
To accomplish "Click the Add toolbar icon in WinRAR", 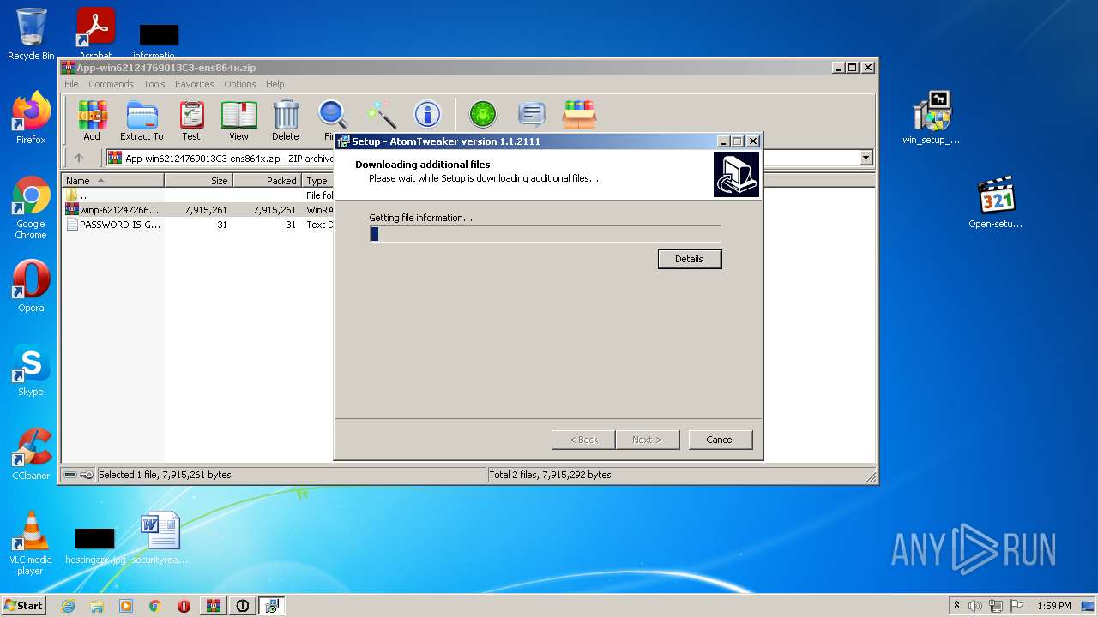I will [92, 120].
